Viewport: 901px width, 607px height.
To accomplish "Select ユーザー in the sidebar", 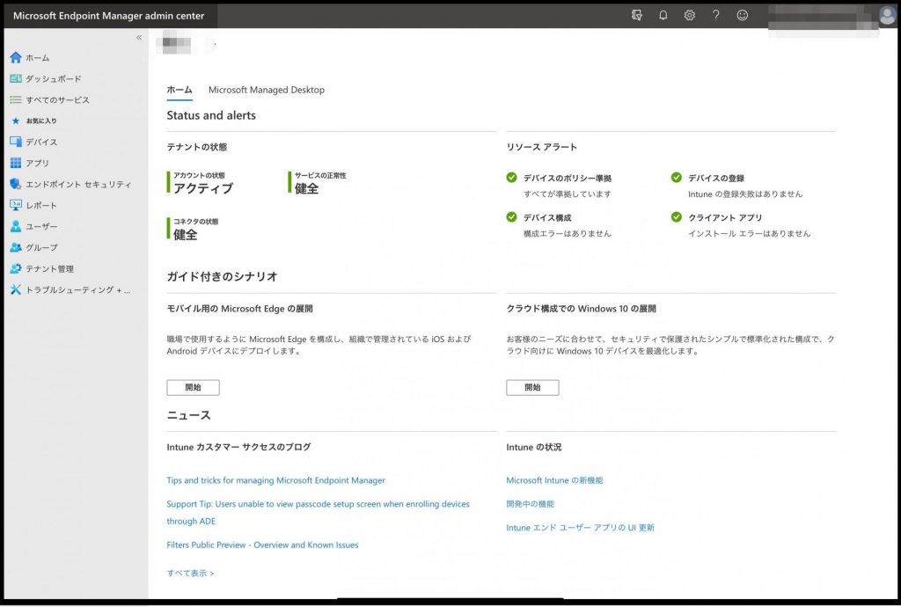I will 41,226.
